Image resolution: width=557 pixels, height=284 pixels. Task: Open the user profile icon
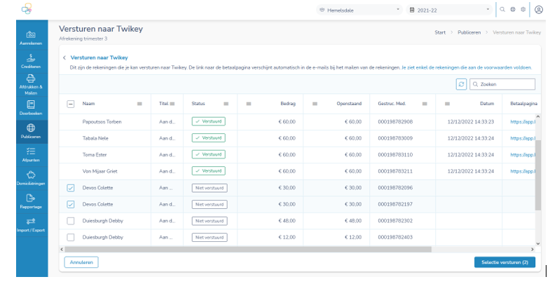[539, 10]
